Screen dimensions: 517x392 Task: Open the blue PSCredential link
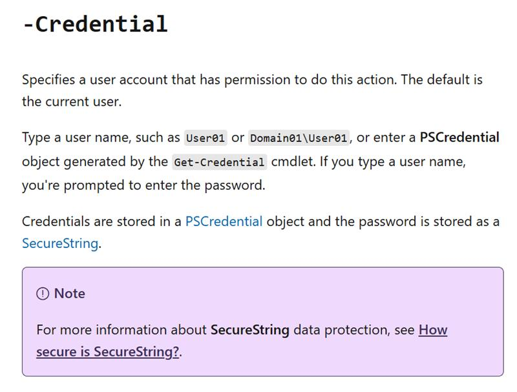point(224,222)
